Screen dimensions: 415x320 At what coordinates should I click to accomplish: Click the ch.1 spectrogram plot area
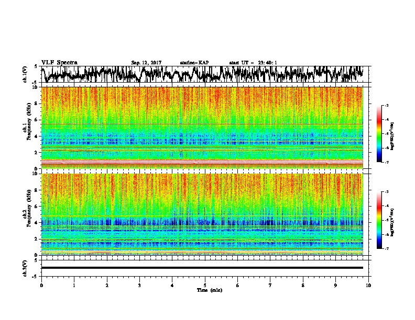click(x=202, y=128)
